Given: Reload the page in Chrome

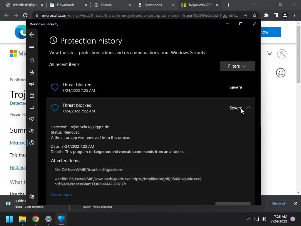Looking at the screenshot, I should (25, 15).
